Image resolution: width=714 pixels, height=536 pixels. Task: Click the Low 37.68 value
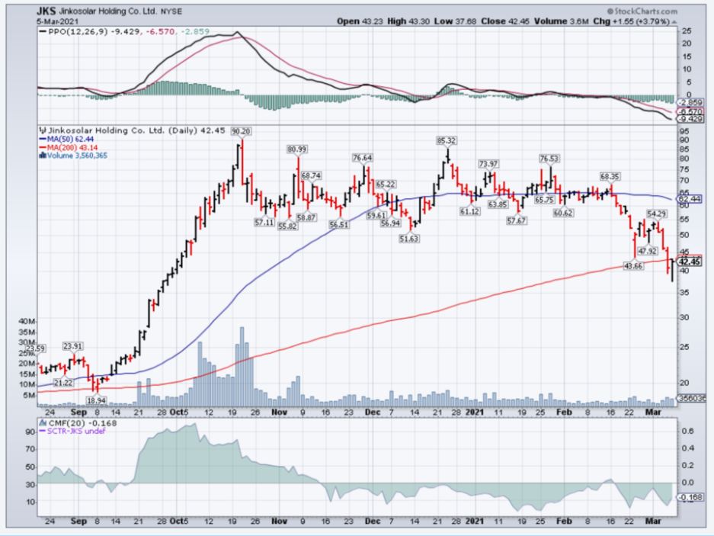(x=456, y=21)
